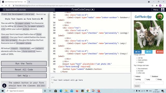
Task: Go back using the browser back arrow
Action: (2, 6)
